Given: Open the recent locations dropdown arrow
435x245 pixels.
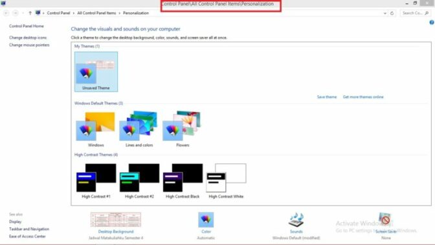Looking at the screenshot, I should point(23,13).
